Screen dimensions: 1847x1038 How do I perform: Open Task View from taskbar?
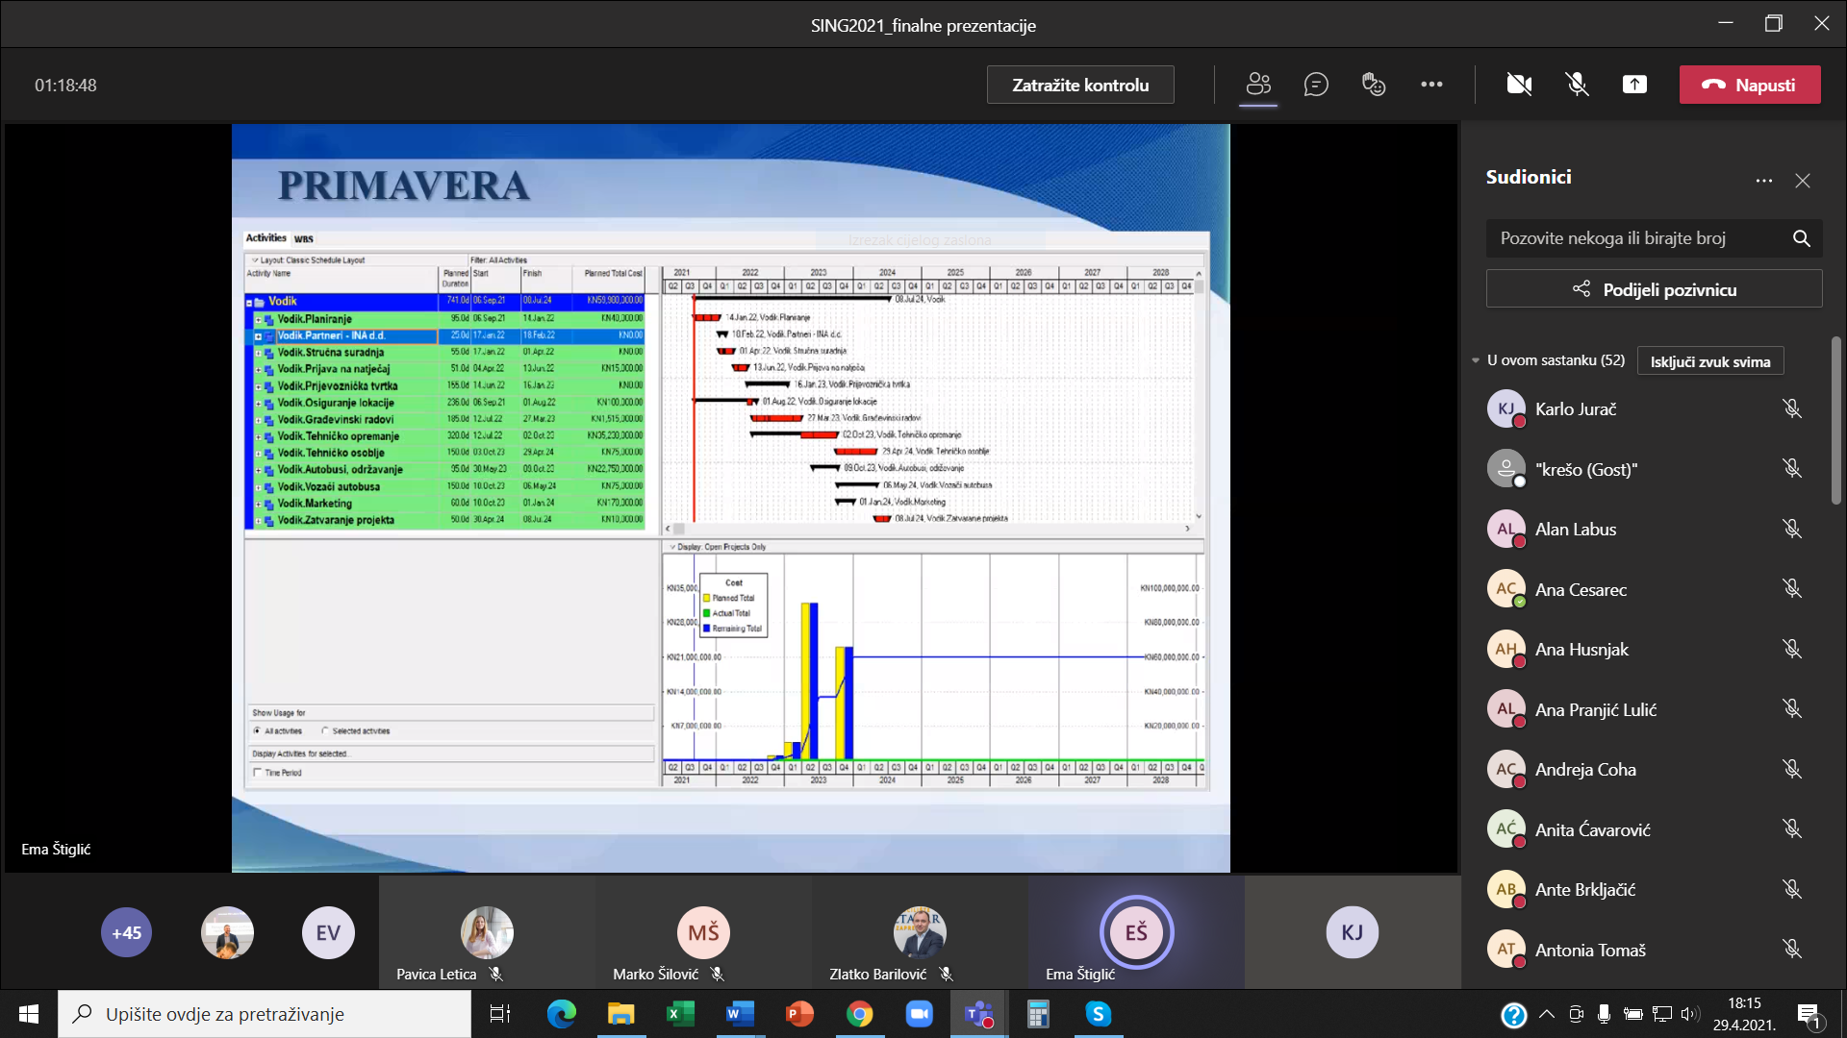500,1014
